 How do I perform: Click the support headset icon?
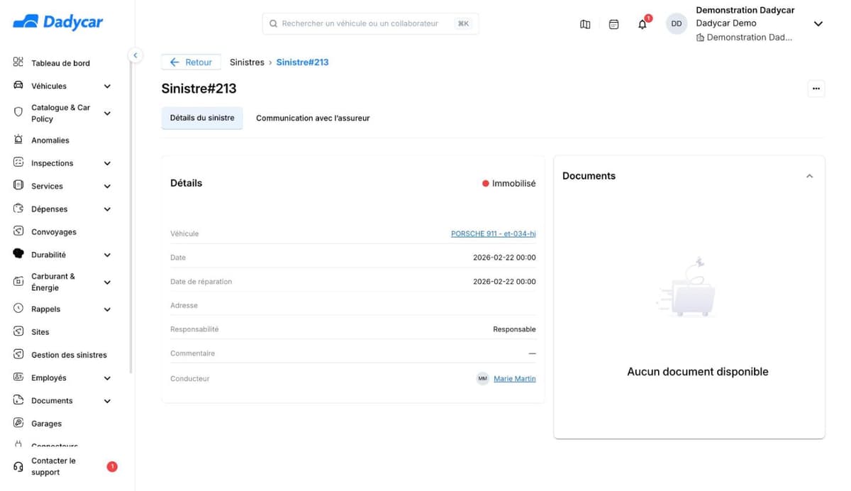(x=18, y=466)
